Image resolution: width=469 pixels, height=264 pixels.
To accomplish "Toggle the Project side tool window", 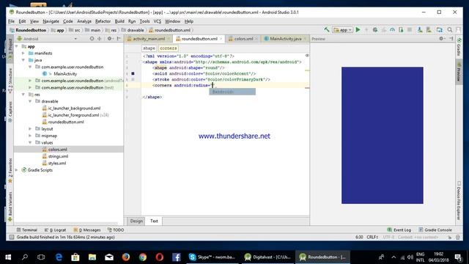I will 10,49.
